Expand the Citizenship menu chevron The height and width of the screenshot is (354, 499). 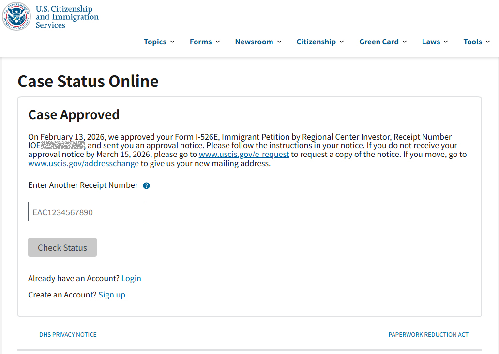342,42
